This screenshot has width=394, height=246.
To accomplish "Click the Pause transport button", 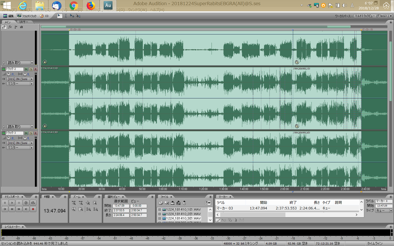I will [x=19, y=203].
